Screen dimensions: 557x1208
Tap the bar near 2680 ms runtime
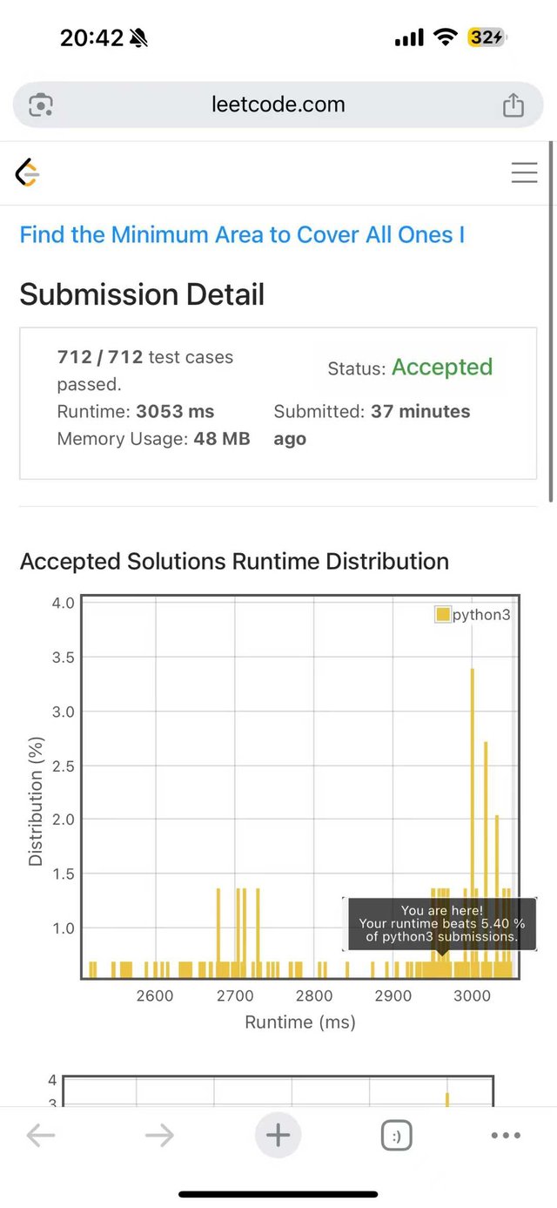(218, 932)
